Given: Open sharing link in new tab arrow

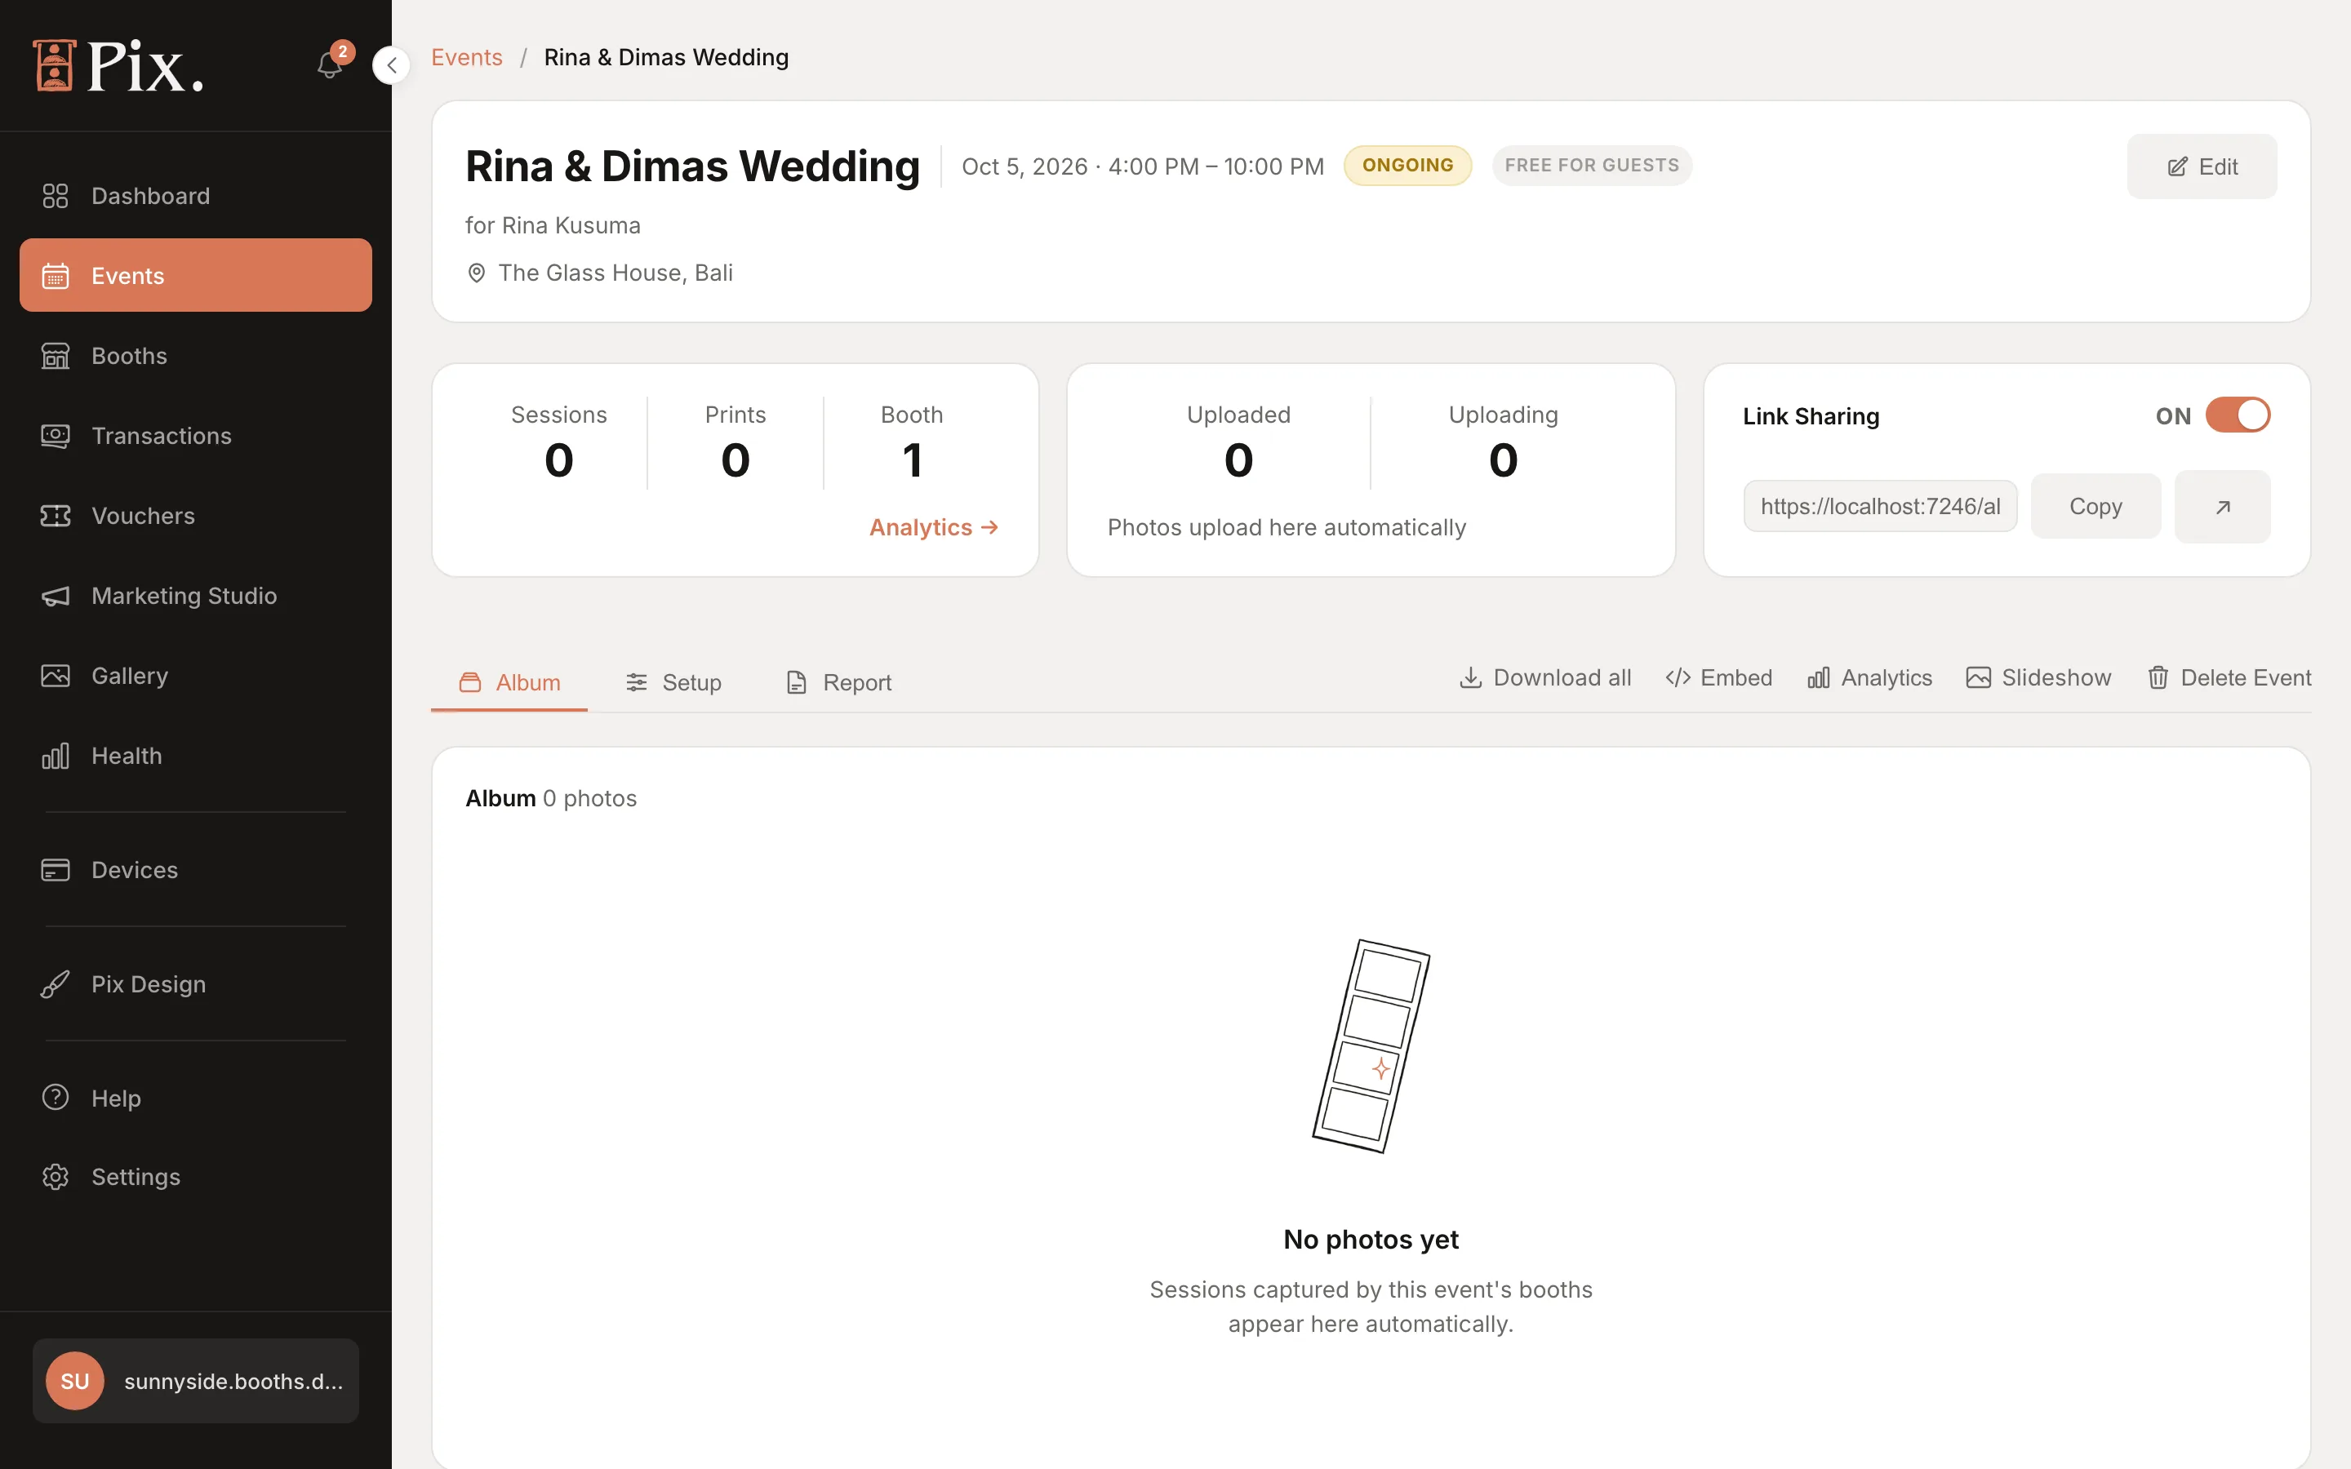Looking at the screenshot, I should coord(2223,506).
